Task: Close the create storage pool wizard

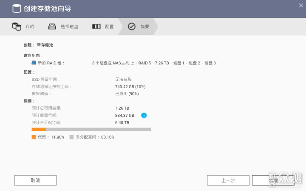Action: click(x=301, y=6)
